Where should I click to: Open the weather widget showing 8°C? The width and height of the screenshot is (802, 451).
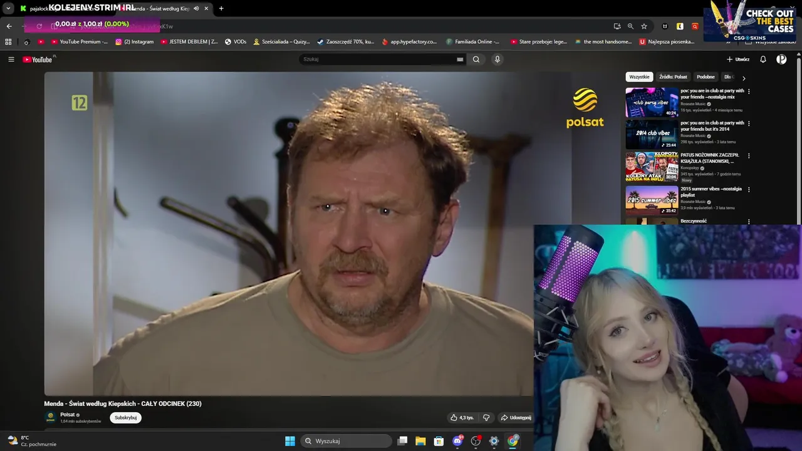[31, 441]
